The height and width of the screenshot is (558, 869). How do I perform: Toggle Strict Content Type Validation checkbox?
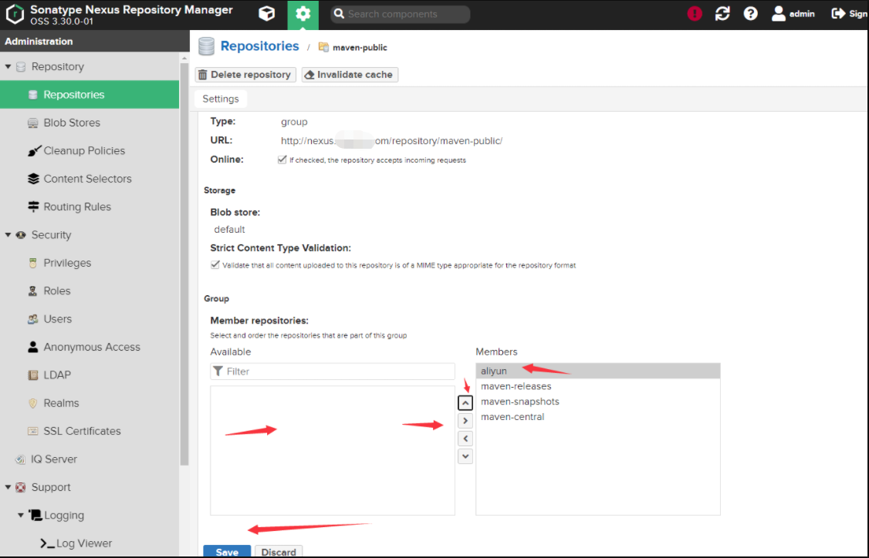coord(215,264)
